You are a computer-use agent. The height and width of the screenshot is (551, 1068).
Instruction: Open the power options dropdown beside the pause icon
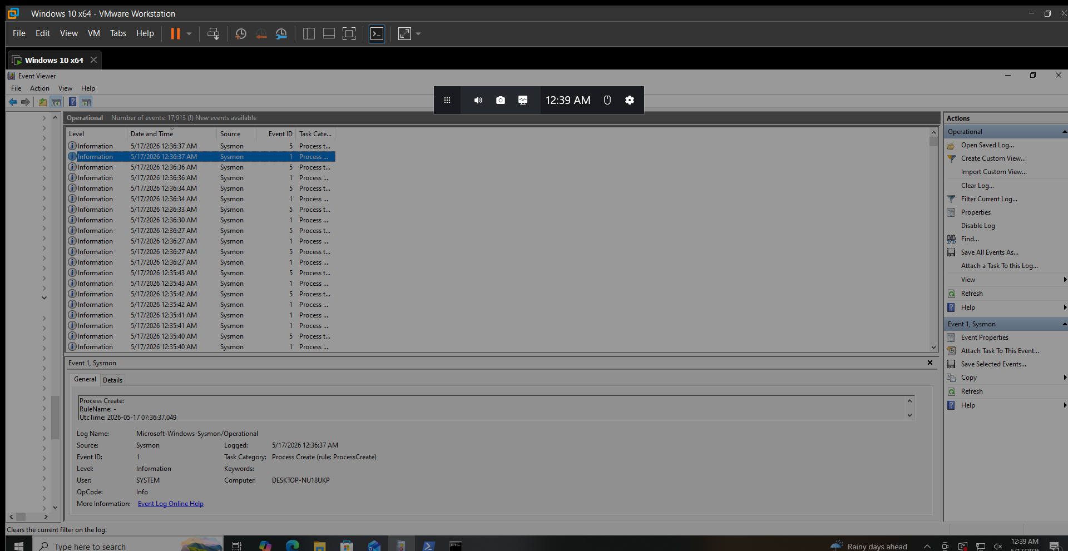(x=189, y=34)
